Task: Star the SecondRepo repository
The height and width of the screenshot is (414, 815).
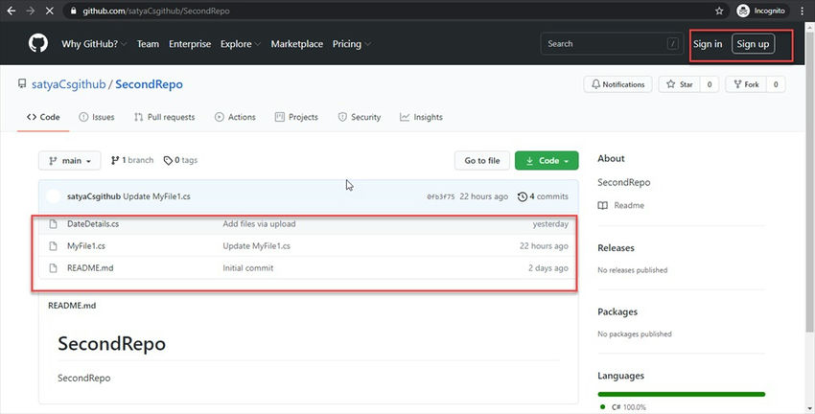Action: pyautogui.click(x=680, y=84)
